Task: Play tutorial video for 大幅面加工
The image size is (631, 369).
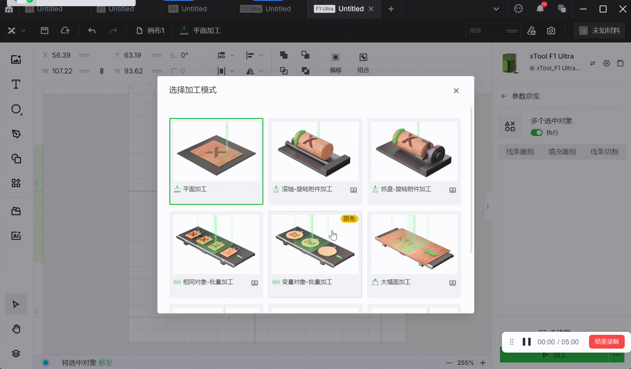Action: pos(452,283)
